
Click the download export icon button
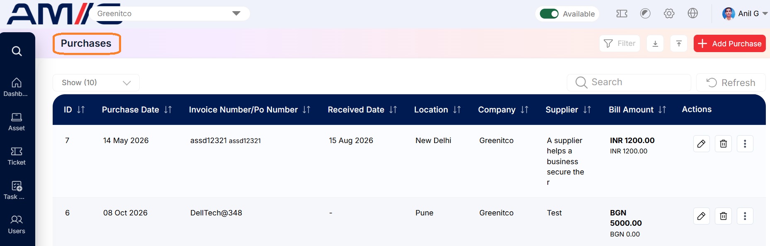click(x=655, y=43)
